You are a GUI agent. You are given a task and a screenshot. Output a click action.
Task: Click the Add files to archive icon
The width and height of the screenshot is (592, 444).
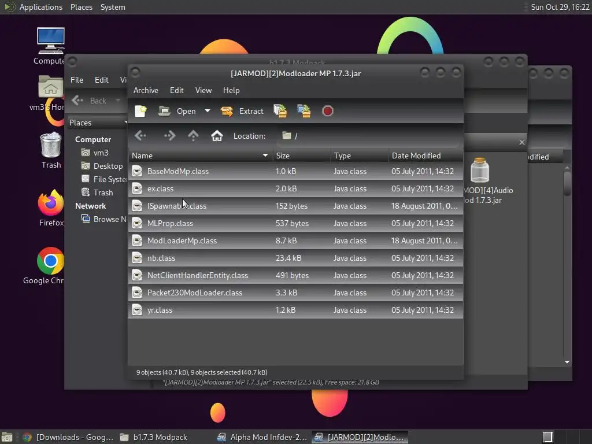point(280,111)
